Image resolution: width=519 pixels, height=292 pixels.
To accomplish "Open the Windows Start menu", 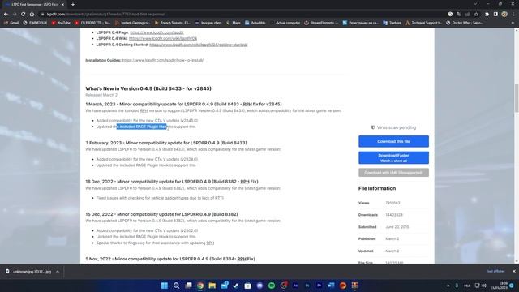I will (165, 286).
